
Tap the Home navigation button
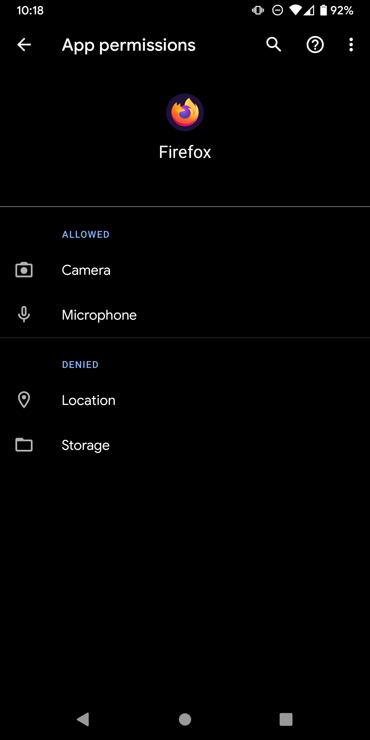[x=185, y=719]
